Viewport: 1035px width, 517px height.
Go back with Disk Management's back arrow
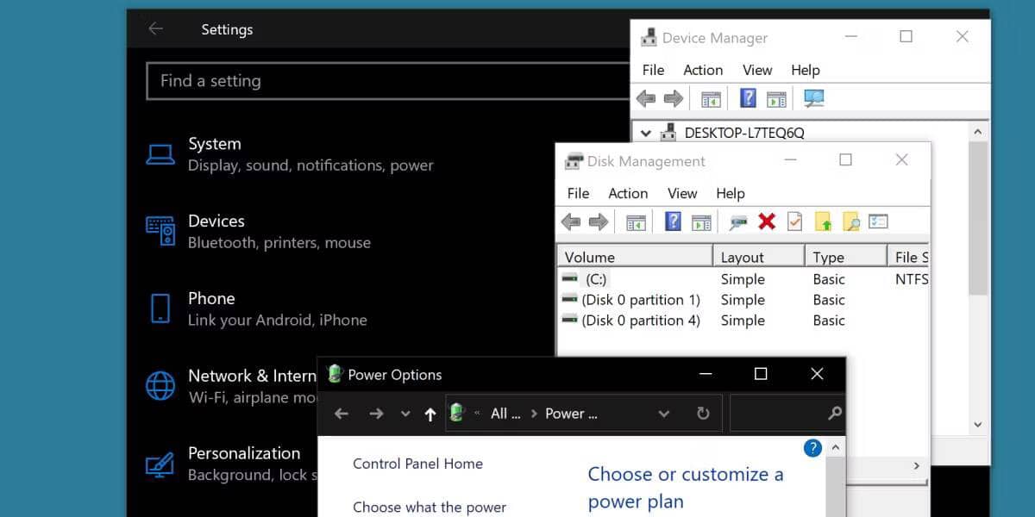pos(570,221)
